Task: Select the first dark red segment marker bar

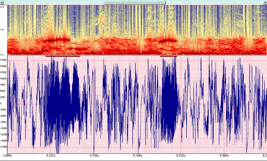Action: [63, 56]
